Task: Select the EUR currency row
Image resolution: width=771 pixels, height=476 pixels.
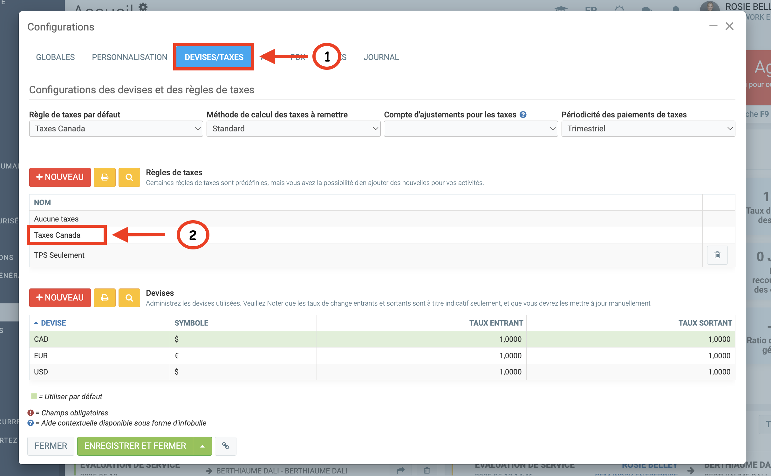Action: pos(41,356)
